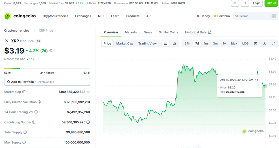This screenshot has width=279, height=148.
Task: Toggle the LOG scale option
Action: pyautogui.click(x=245, y=43)
